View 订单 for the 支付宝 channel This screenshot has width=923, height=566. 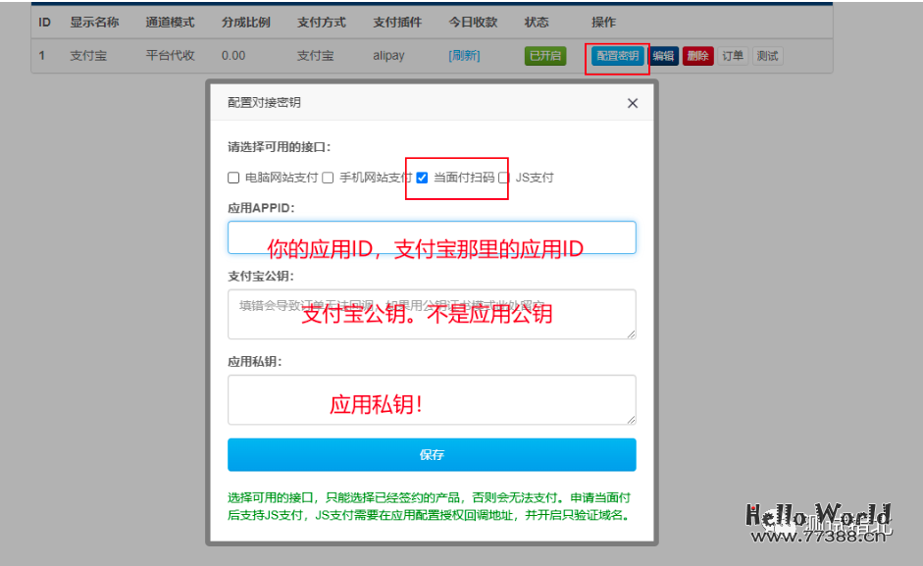[x=733, y=56]
